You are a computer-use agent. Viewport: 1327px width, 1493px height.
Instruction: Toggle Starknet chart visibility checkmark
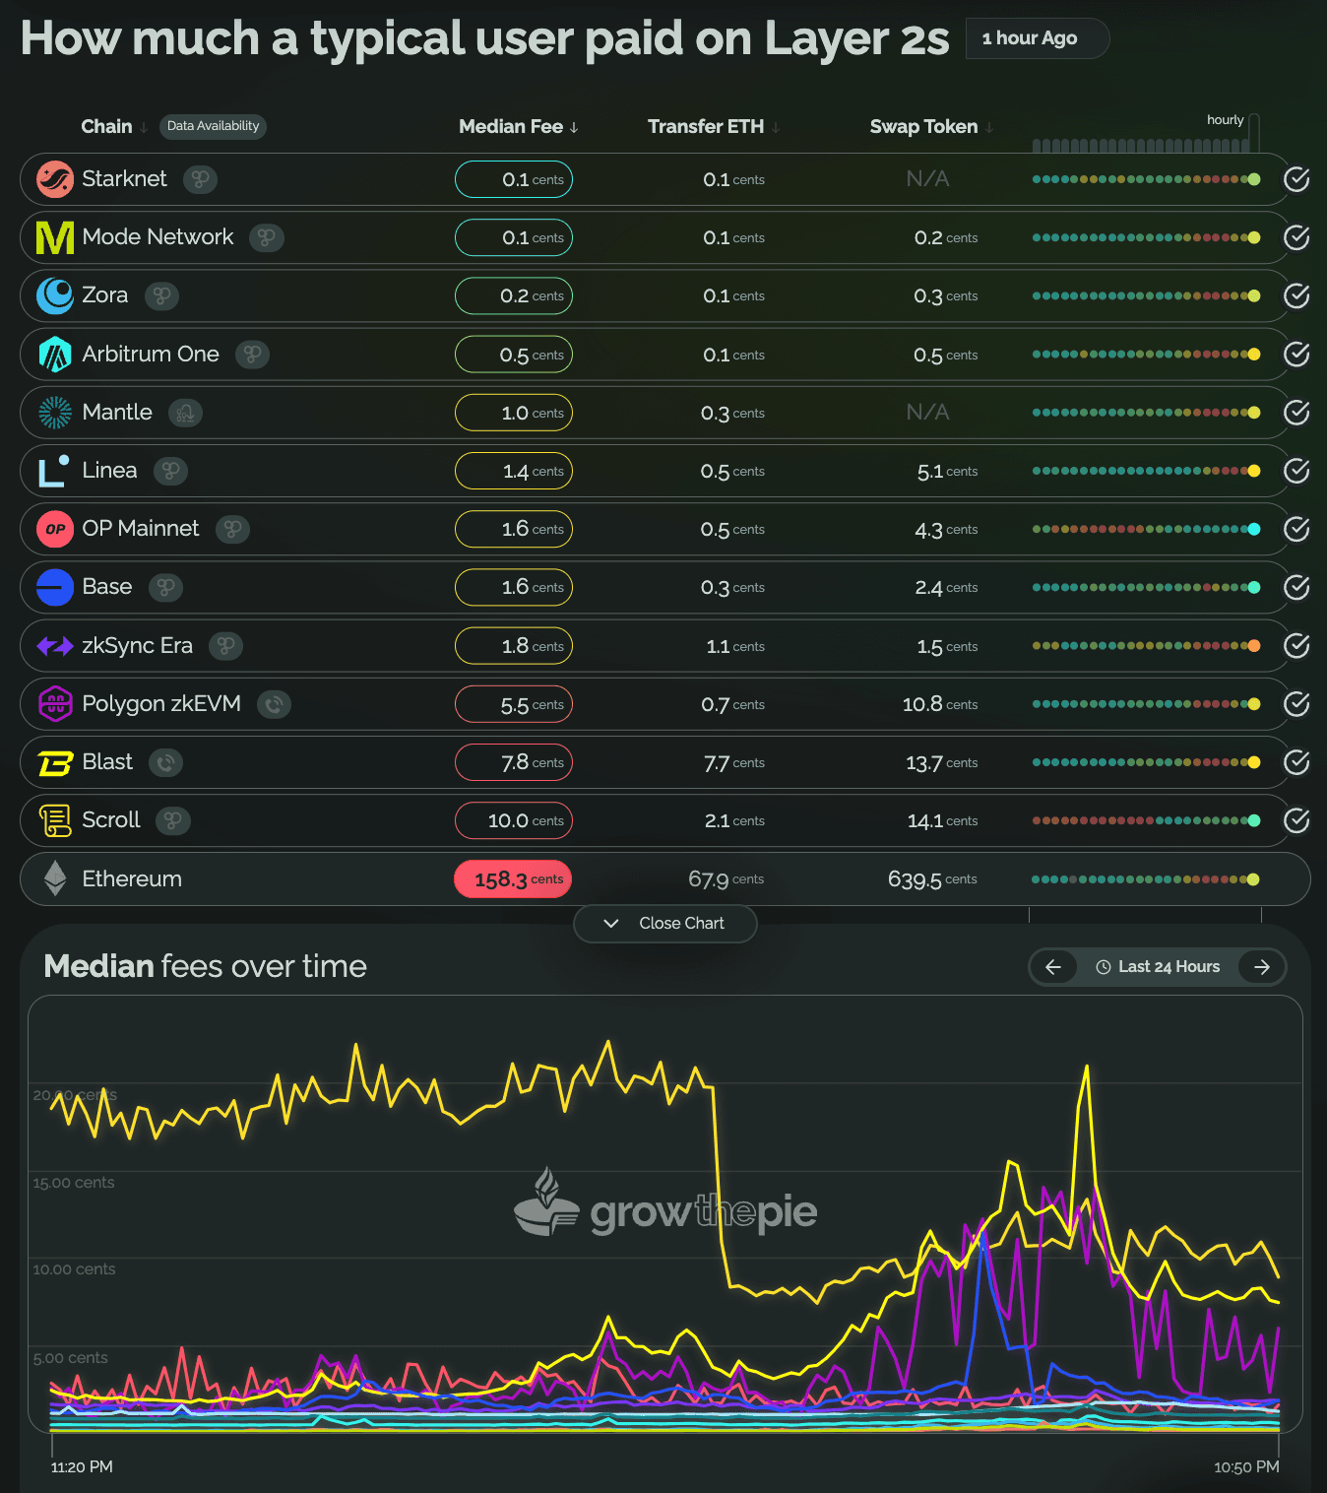(x=1296, y=179)
